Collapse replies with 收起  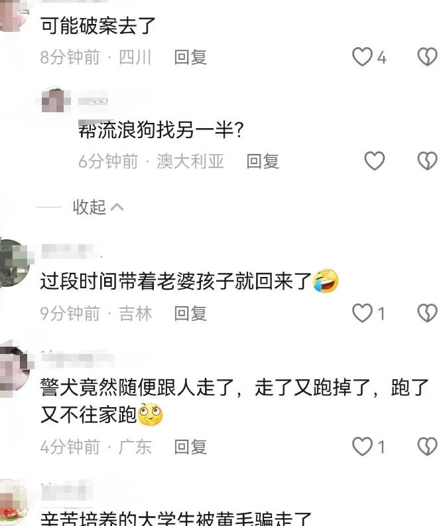[x=89, y=207]
